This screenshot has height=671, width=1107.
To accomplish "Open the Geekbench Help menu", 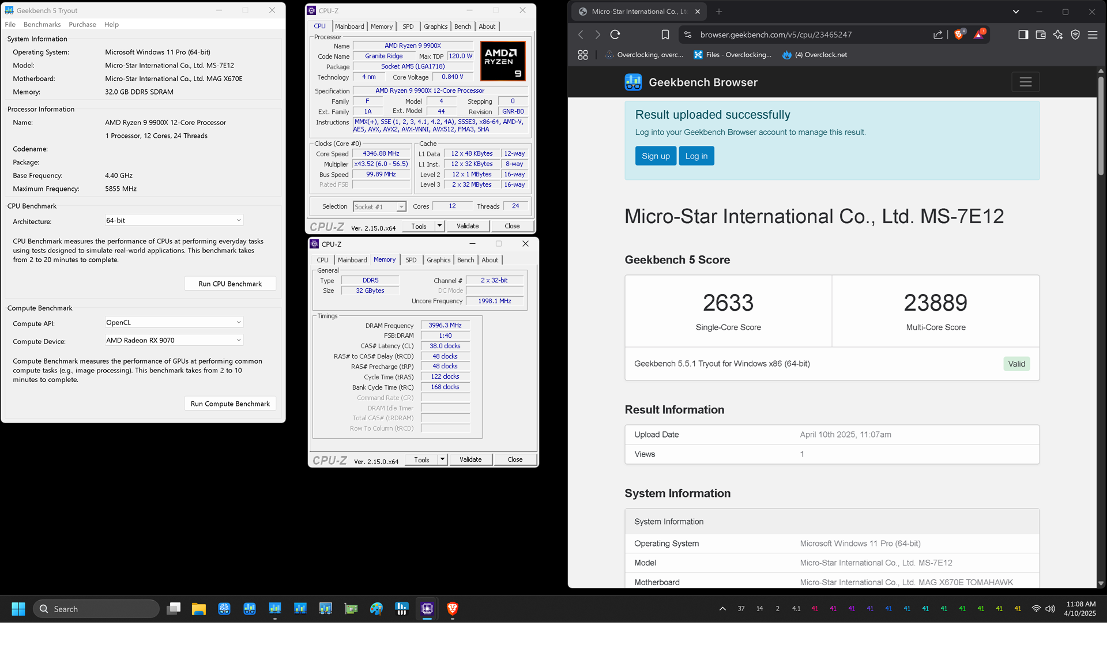I will pyautogui.click(x=111, y=24).
